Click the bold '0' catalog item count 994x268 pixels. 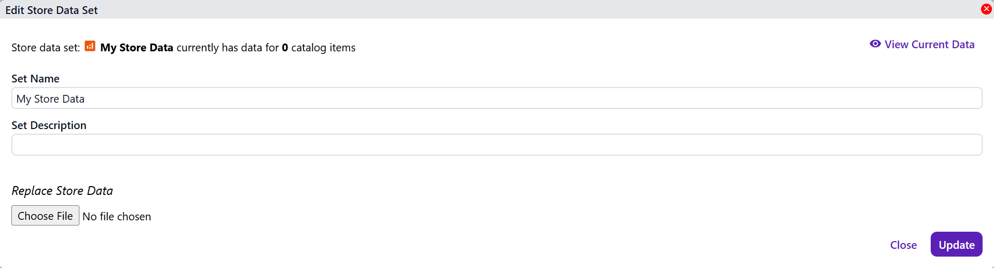(x=285, y=48)
